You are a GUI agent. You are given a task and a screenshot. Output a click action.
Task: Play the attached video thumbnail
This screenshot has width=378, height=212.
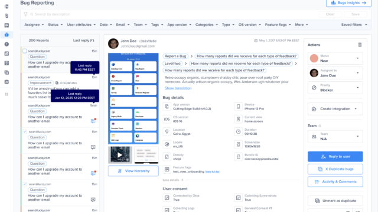click(x=120, y=155)
